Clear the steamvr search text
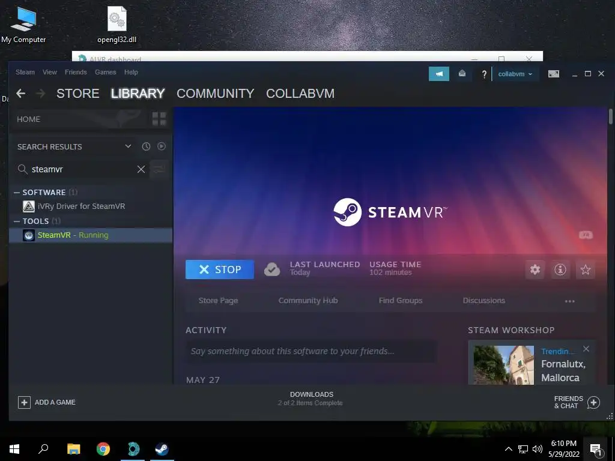 point(141,169)
